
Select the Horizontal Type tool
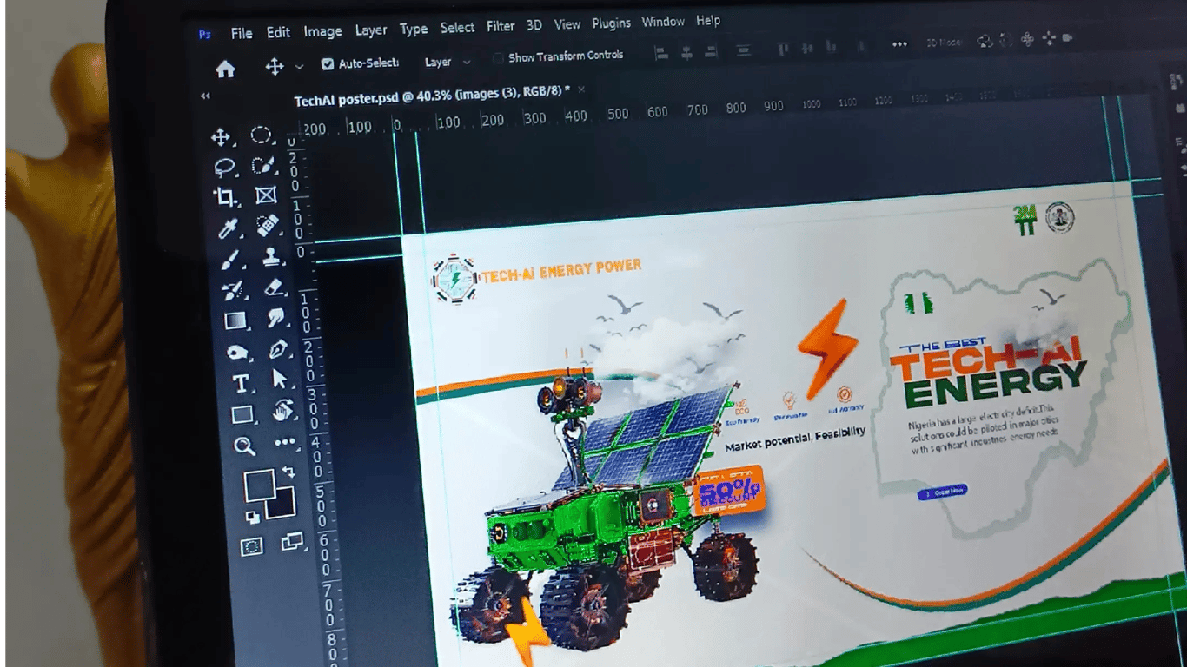click(241, 384)
